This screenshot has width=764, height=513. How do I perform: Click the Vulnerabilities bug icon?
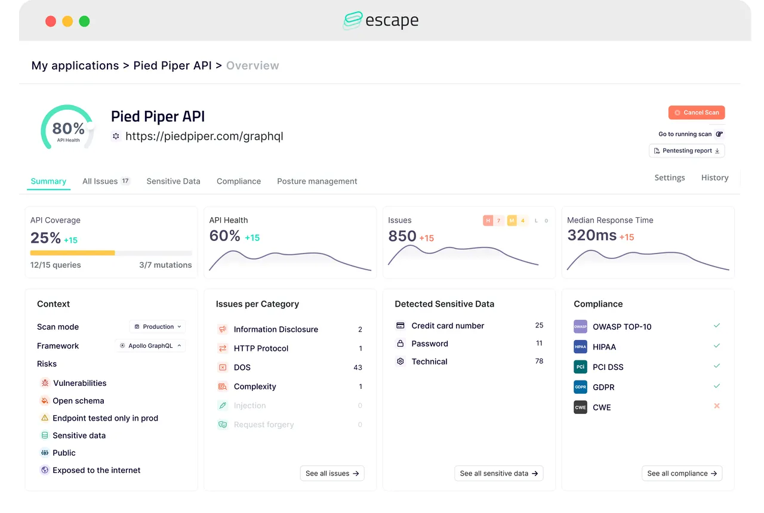click(45, 383)
